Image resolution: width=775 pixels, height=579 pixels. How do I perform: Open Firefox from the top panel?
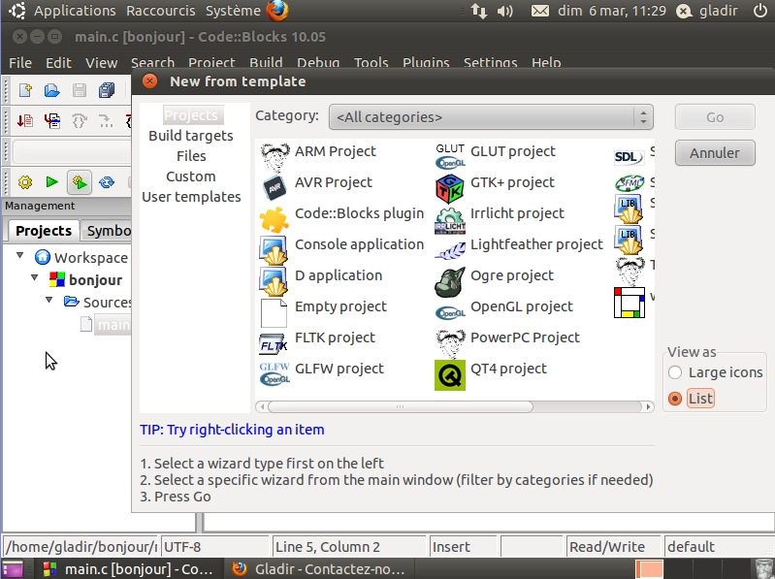pos(277,12)
